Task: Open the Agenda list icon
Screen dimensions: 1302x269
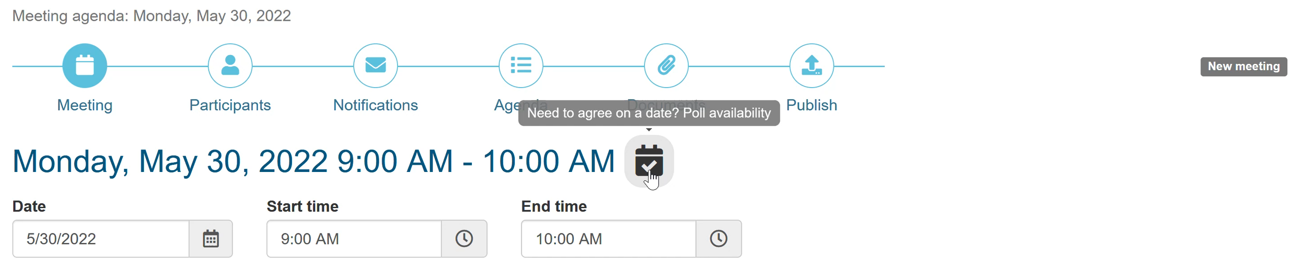Action: 520,66
